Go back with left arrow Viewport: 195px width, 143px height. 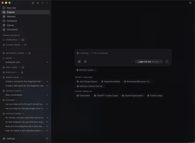coord(43,3)
